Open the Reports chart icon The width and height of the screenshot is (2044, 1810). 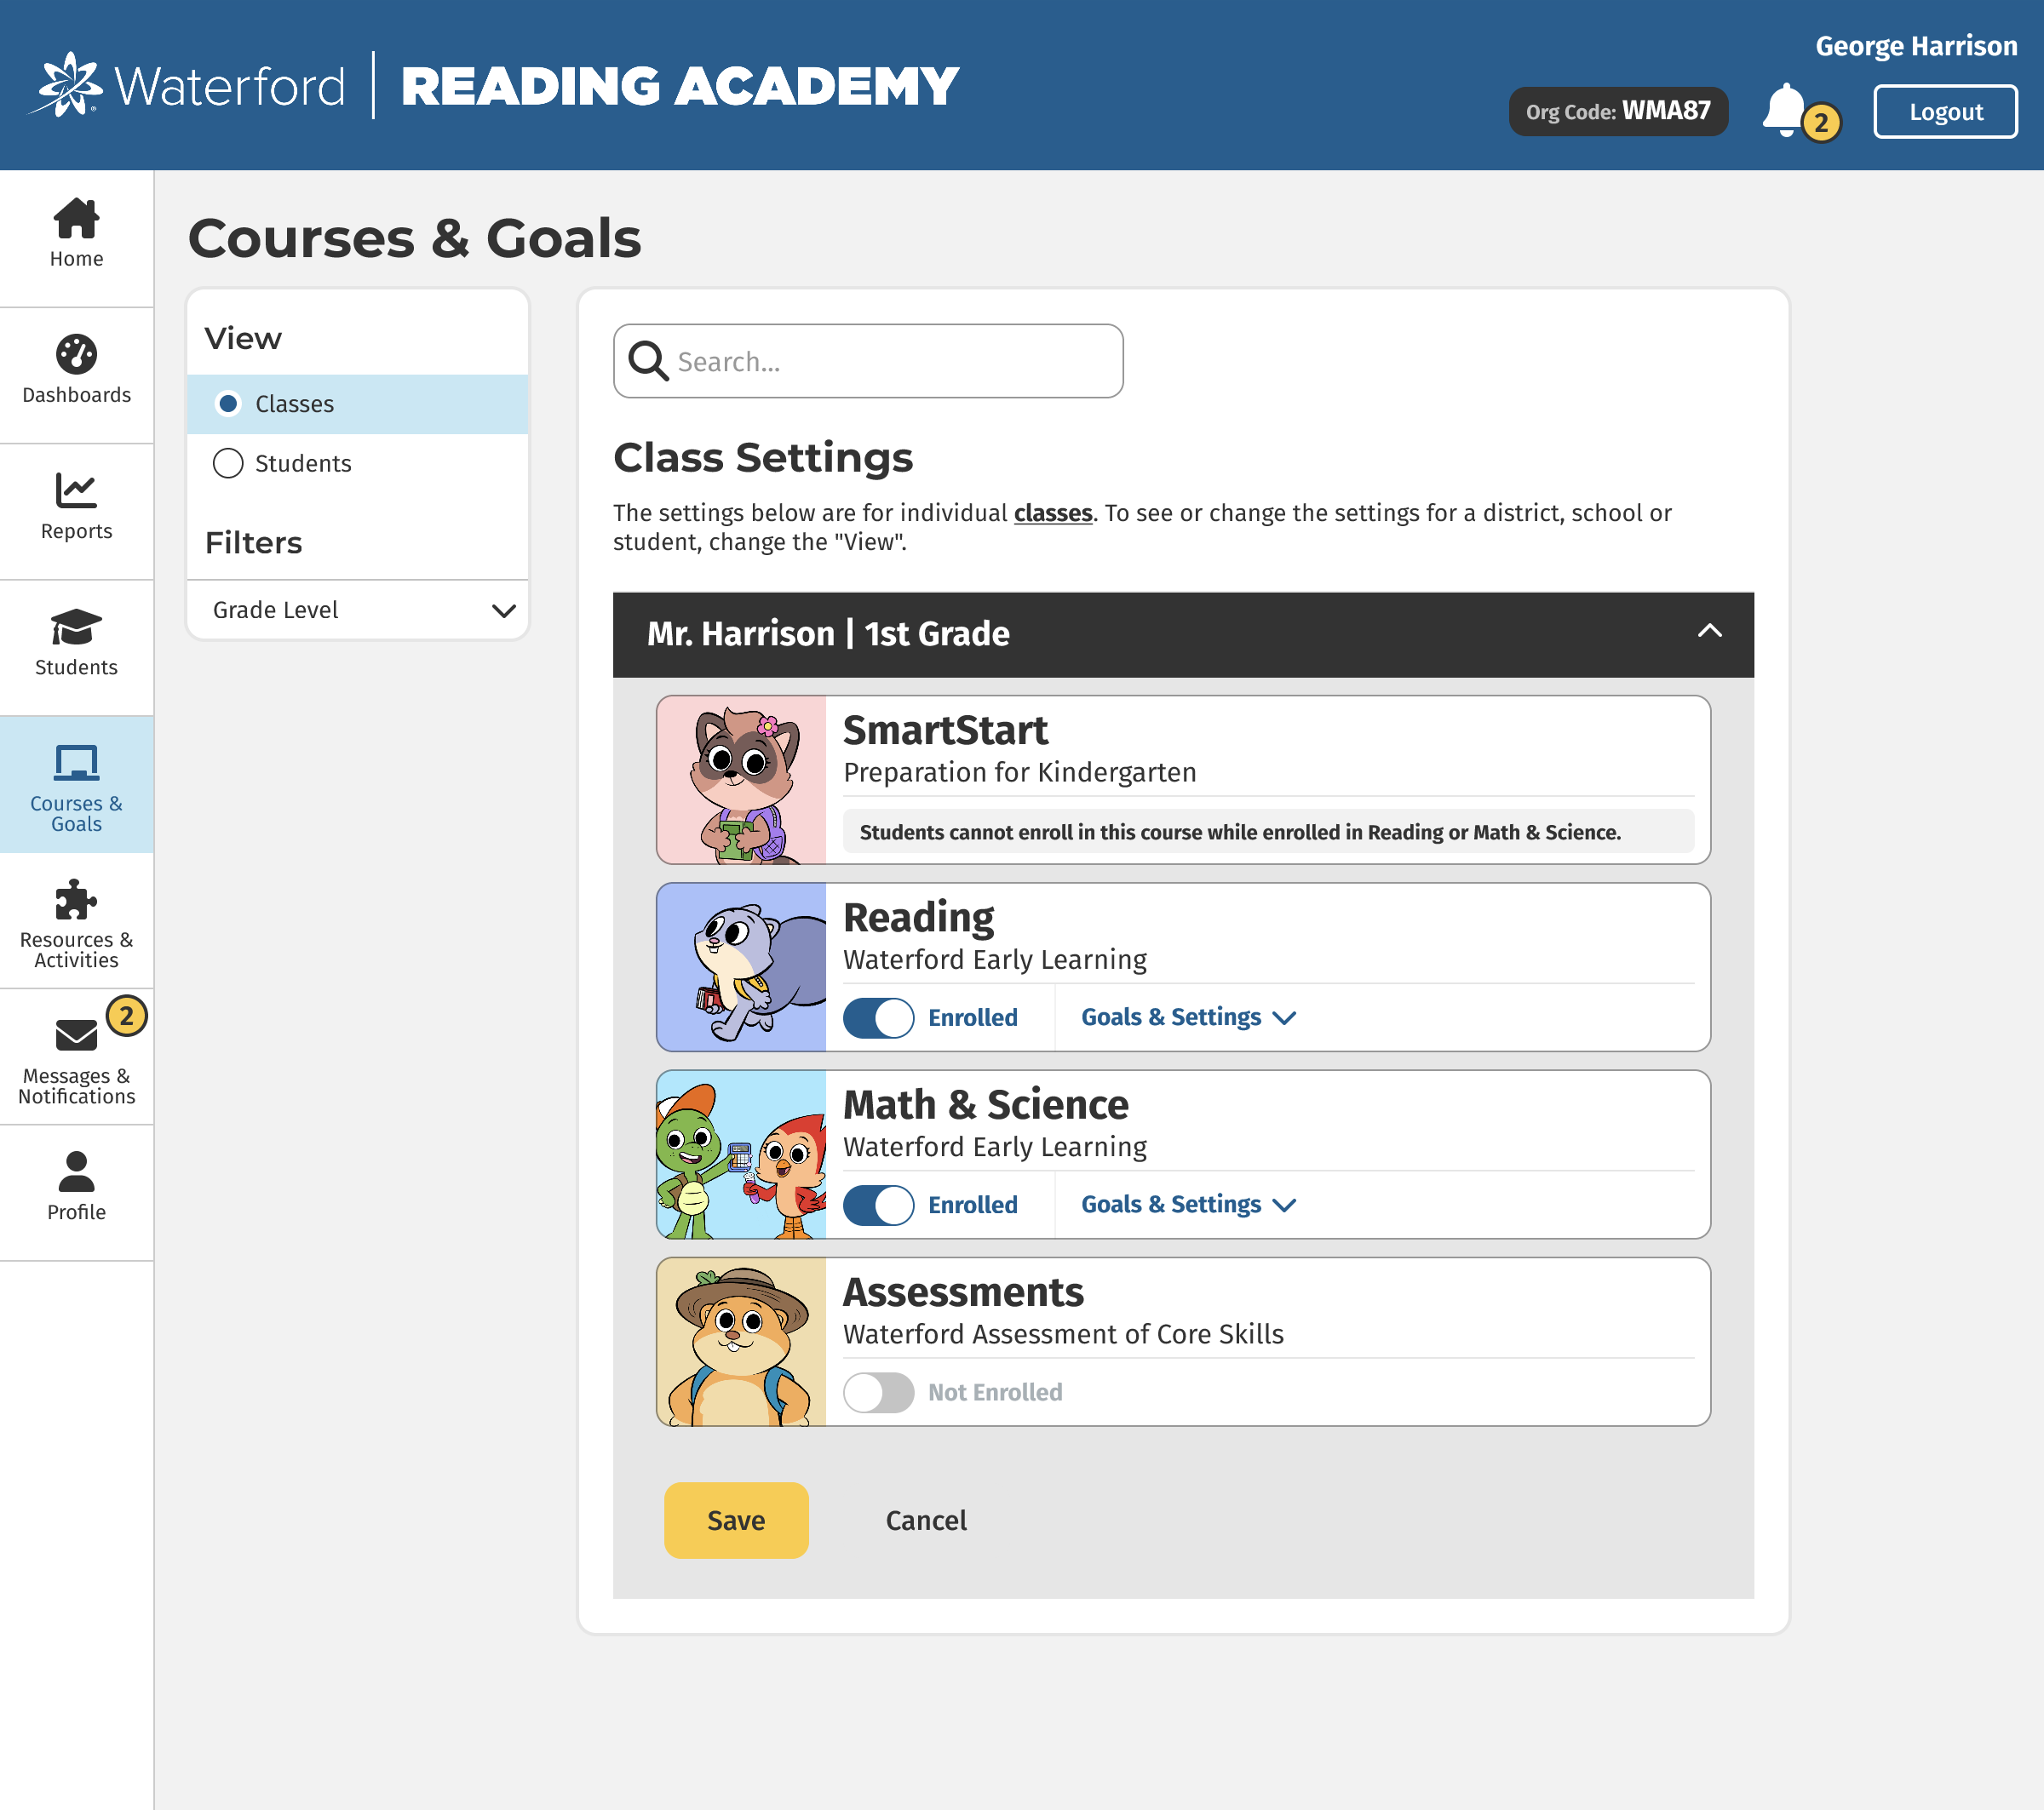[x=76, y=490]
